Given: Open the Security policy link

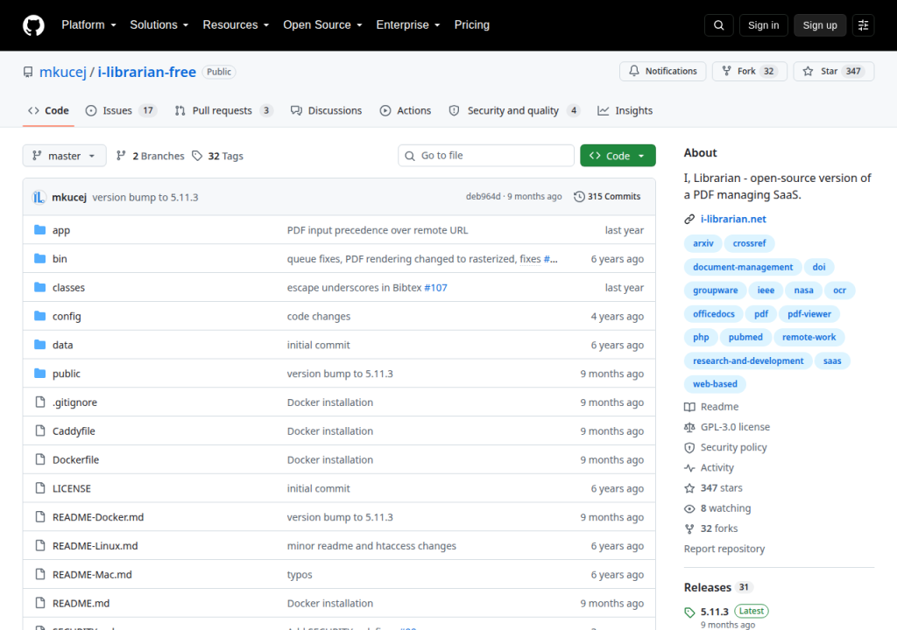Looking at the screenshot, I should click(x=733, y=448).
